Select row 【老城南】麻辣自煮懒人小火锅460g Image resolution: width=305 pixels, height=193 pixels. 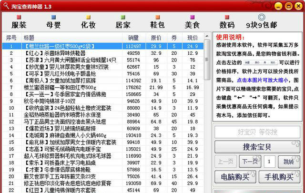(103, 135)
